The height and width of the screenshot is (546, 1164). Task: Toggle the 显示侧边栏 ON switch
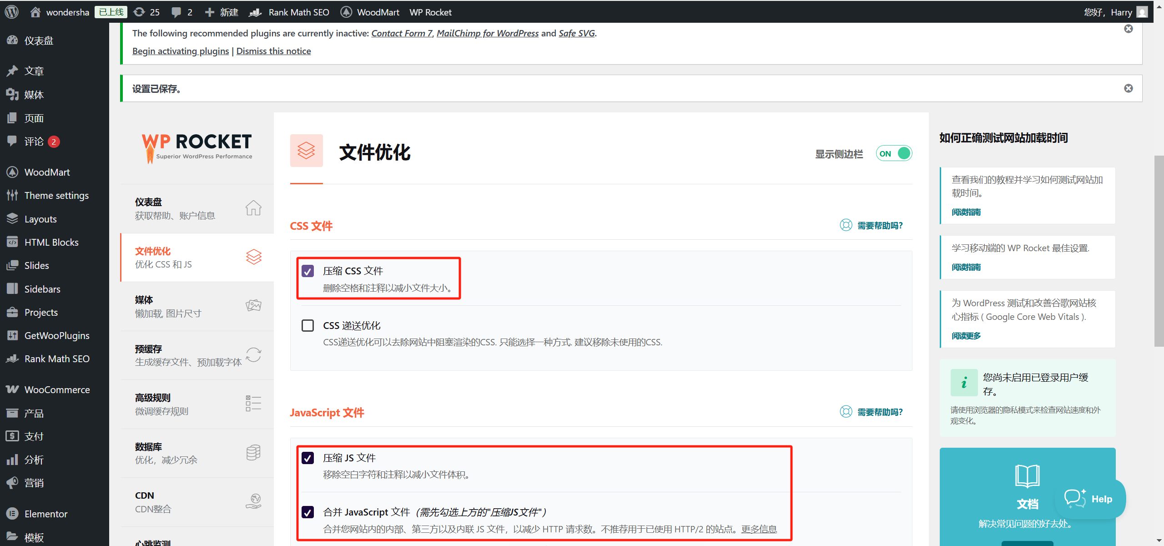click(894, 153)
